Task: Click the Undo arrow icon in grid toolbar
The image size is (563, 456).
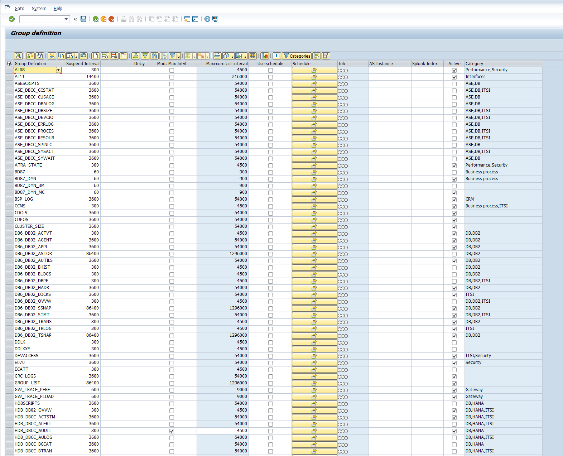Action: coord(83,56)
